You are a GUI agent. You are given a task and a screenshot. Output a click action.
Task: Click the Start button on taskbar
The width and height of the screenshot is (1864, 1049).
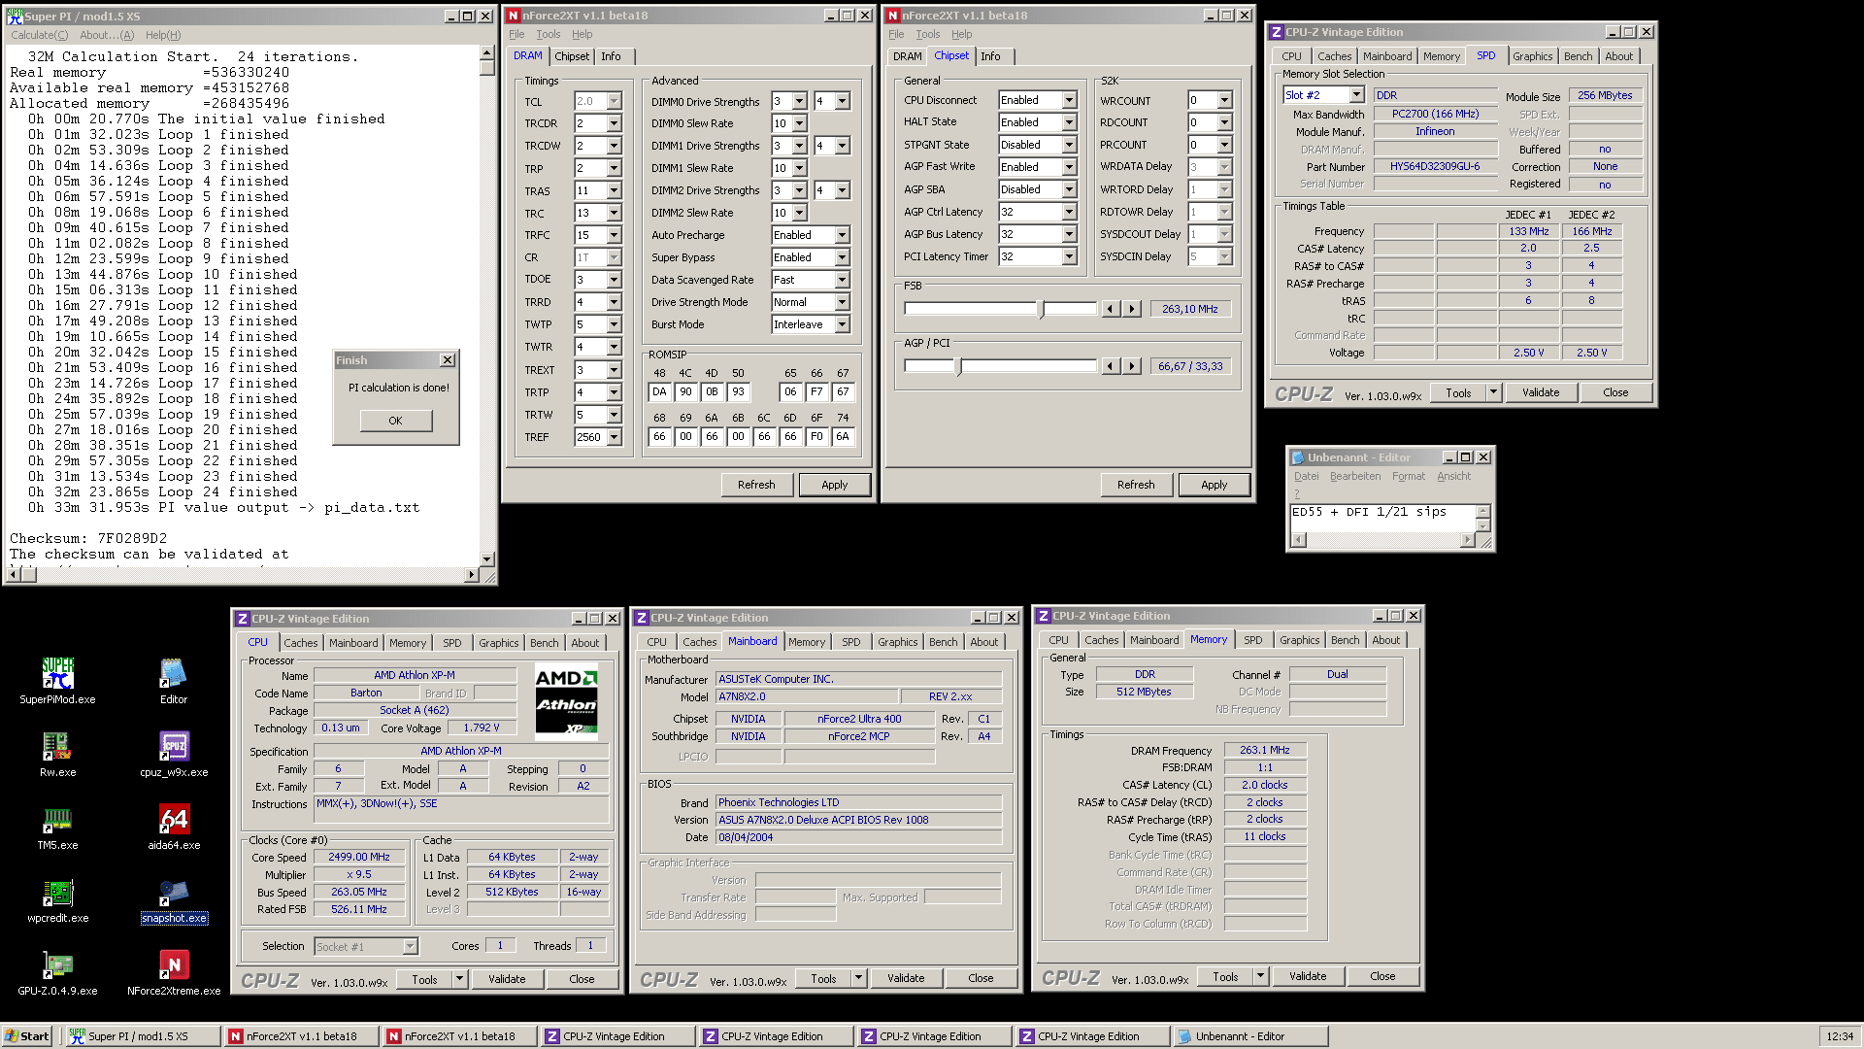point(27,1036)
